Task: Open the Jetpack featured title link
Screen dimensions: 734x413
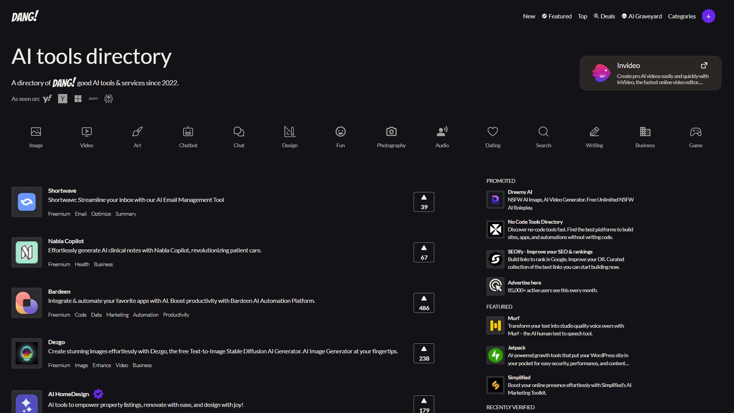Action: 516,348
